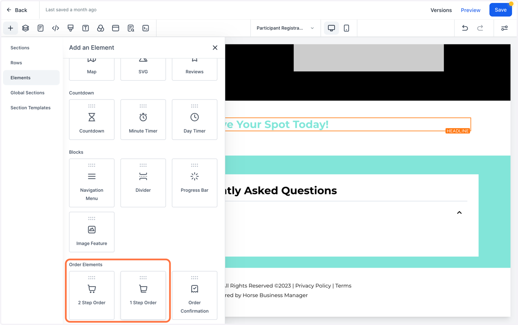Click the page search SEO icon
The image size is (518, 325).
[131, 28]
